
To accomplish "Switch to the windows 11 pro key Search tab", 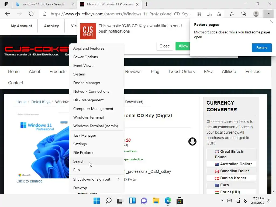I will click(43, 4).
